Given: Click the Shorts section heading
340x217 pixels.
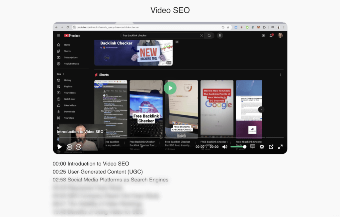Looking at the screenshot, I should point(104,75).
